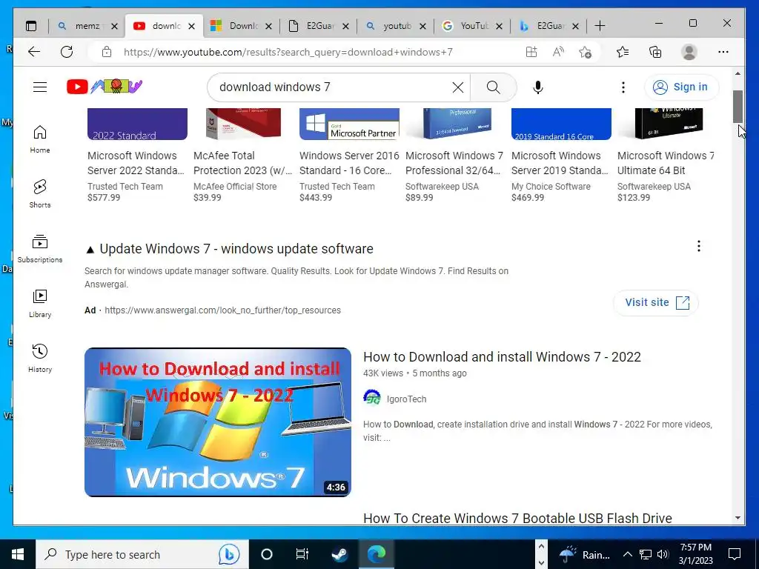
Task: Open Apps available icon in address bar
Action: click(x=531, y=52)
